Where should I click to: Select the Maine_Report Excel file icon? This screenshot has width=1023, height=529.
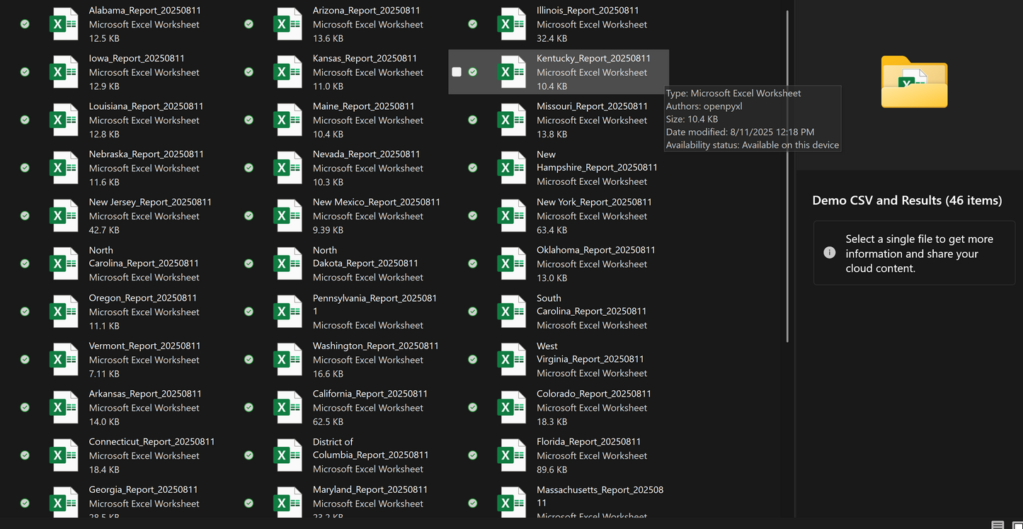tap(287, 120)
